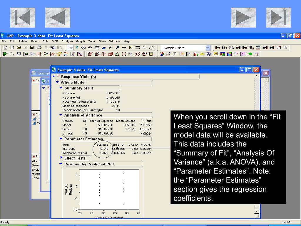
Task: Select the lasso tool
Action: pyautogui.click(x=111, y=48)
